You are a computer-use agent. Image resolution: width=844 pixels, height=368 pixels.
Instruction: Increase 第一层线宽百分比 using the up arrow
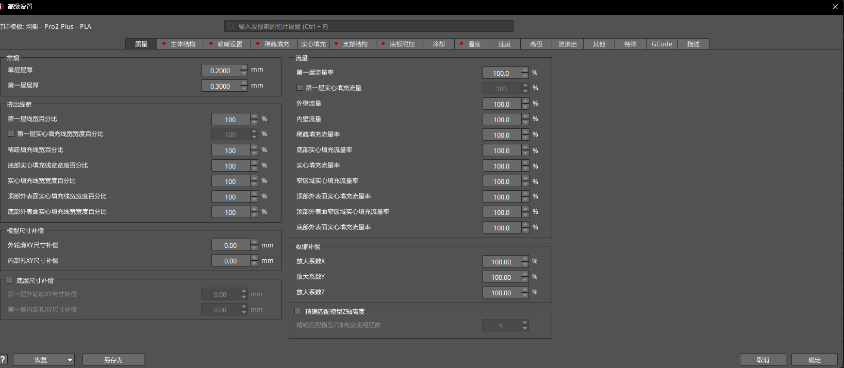coord(254,116)
